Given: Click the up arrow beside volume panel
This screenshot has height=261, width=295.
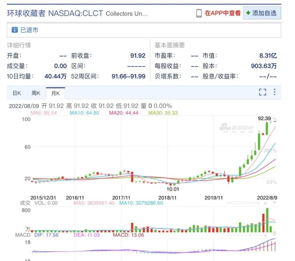Looking at the screenshot, I should [265, 203].
